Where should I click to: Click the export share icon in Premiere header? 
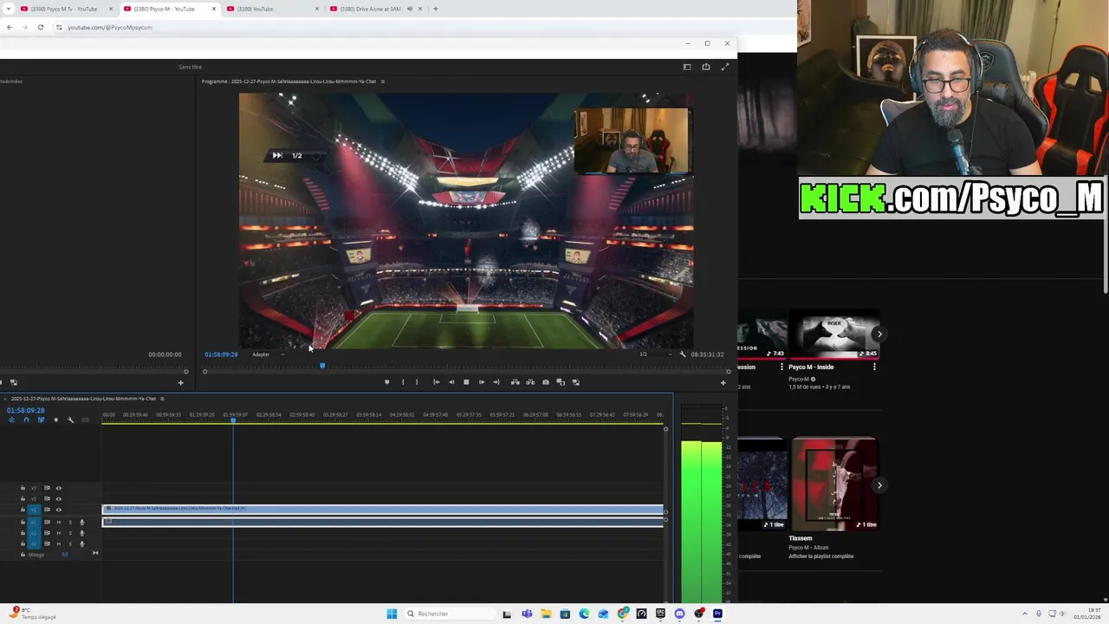pos(706,67)
